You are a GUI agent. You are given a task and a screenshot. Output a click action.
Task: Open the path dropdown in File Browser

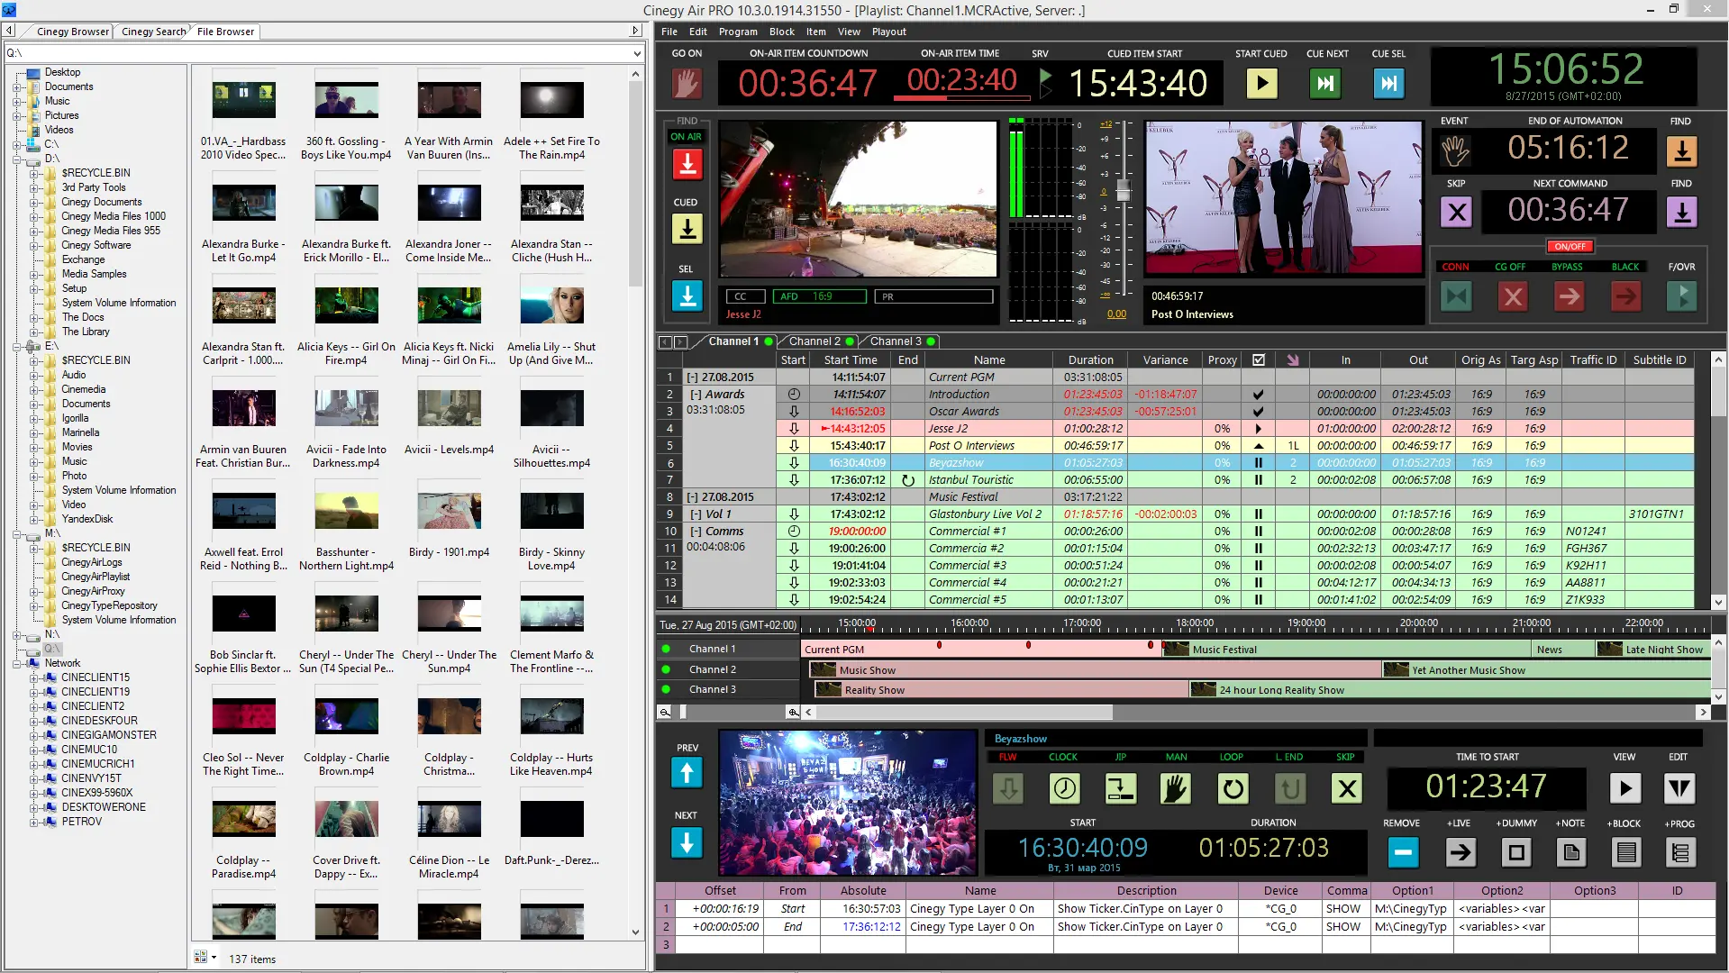[x=637, y=53]
